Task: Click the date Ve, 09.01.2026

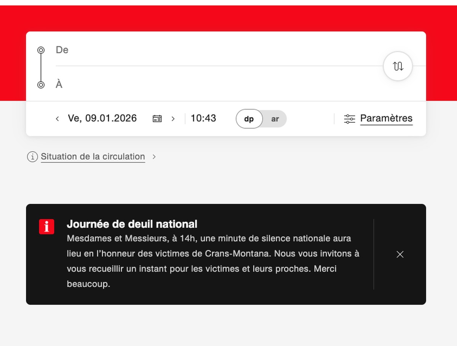Action: click(102, 118)
